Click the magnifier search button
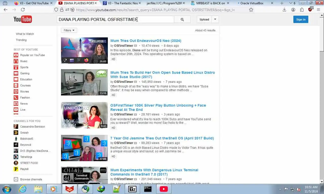Image resolution: width=324 pixels, height=194 pixels. pyautogui.click(x=182, y=19)
